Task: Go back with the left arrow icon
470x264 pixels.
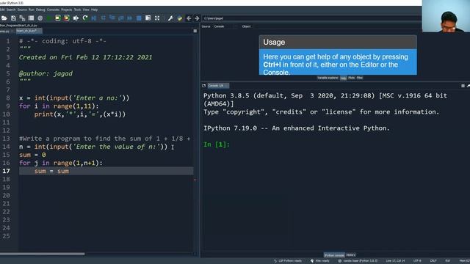Action: click(x=189, y=18)
